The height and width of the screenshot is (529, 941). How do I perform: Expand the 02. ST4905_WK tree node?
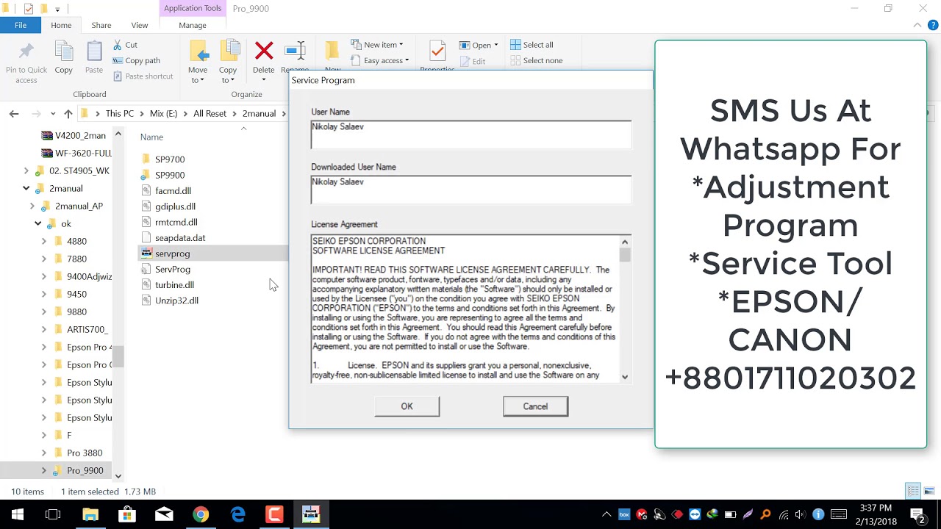pos(26,170)
